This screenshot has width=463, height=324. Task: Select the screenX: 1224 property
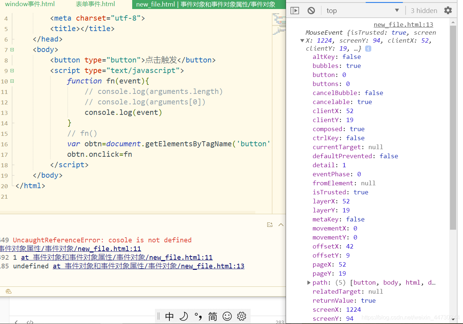pos(337,310)
